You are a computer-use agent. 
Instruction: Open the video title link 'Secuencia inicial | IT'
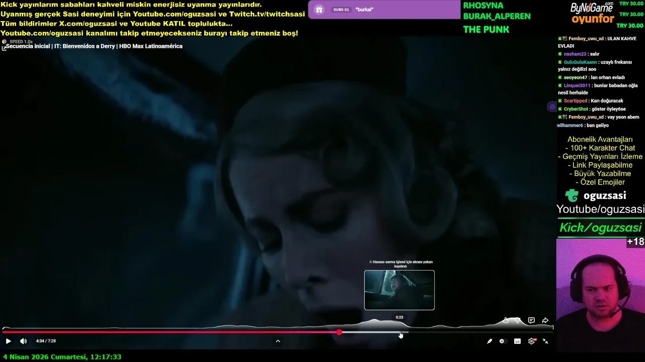coord(94,46)
